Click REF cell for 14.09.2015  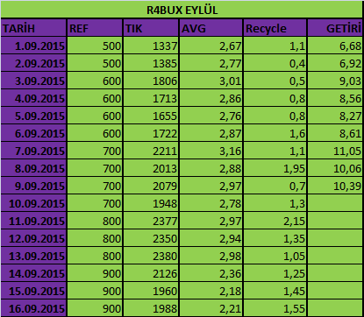[x=95, y=273]
